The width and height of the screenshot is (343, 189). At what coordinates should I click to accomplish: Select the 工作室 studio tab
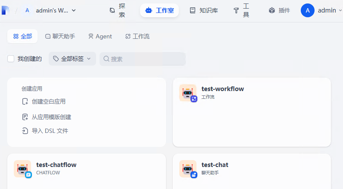[159, 10]
